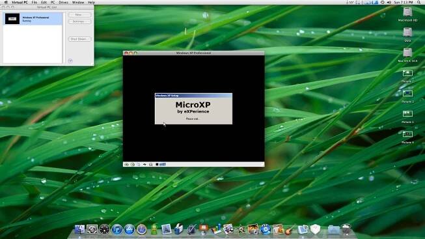Click the MicroXP setup dialog

point(193,109)
